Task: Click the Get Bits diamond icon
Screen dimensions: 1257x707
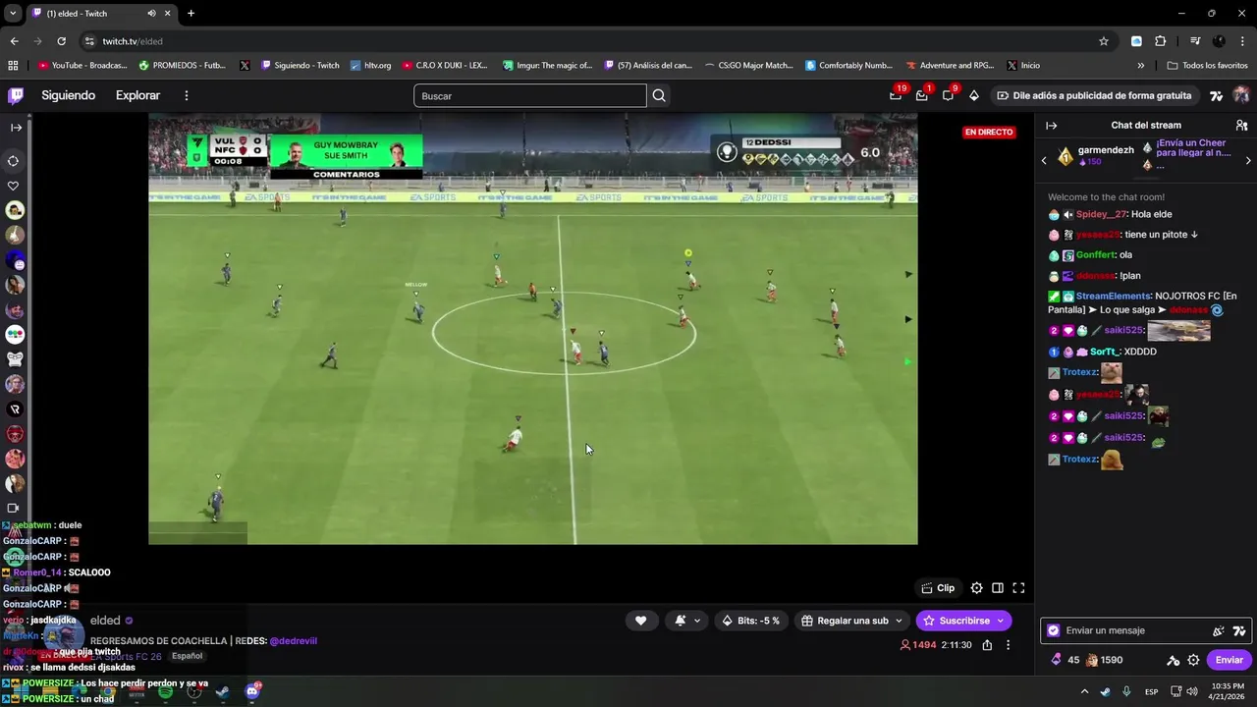Action: [x=974, y=95]
